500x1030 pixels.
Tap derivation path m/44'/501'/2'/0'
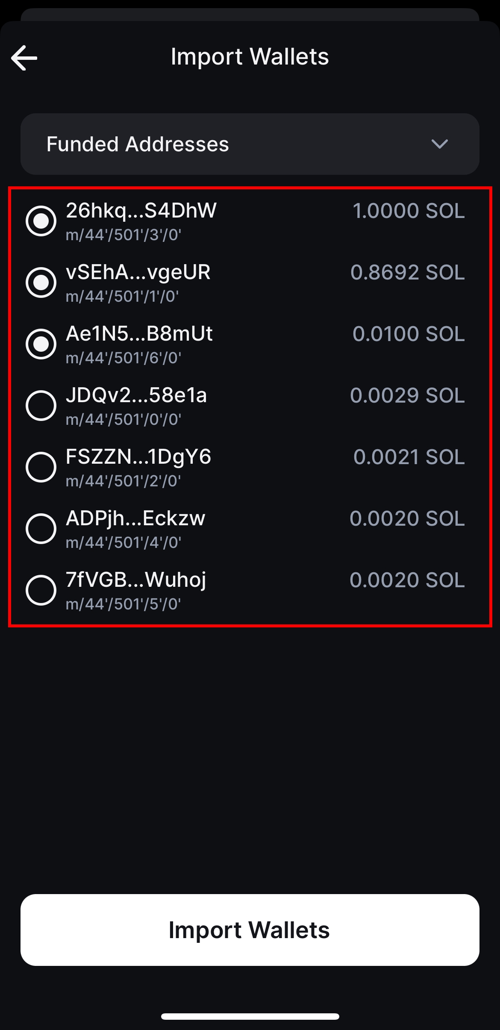(123, 481)
